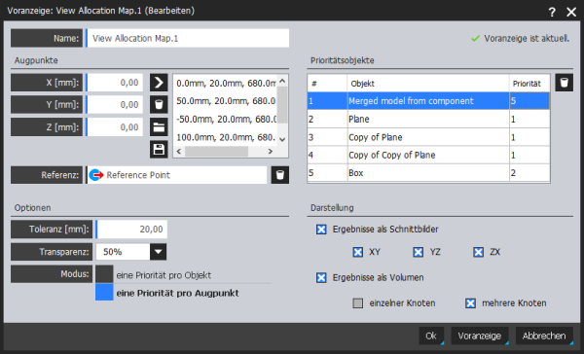Enable the einzelner Knoten checkbox
Image resolution: width=584 pixels, height=354 pixels.
coord(357,303)
